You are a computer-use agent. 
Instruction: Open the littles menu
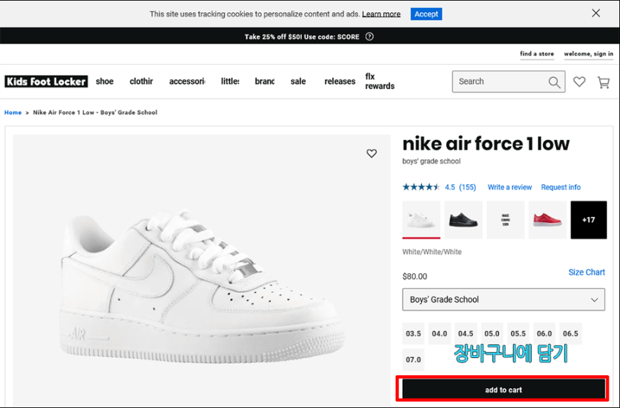(229, 81)
